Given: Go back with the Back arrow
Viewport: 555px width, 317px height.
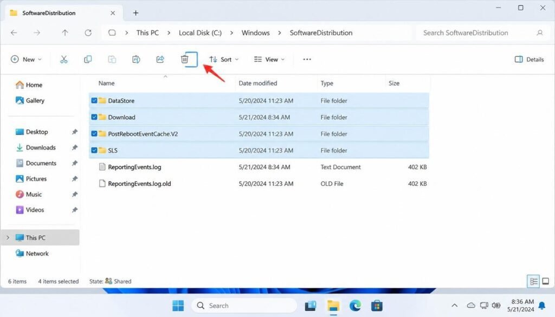Looking at the screenshot, I should pyautogui.click(x=14, y=33).
